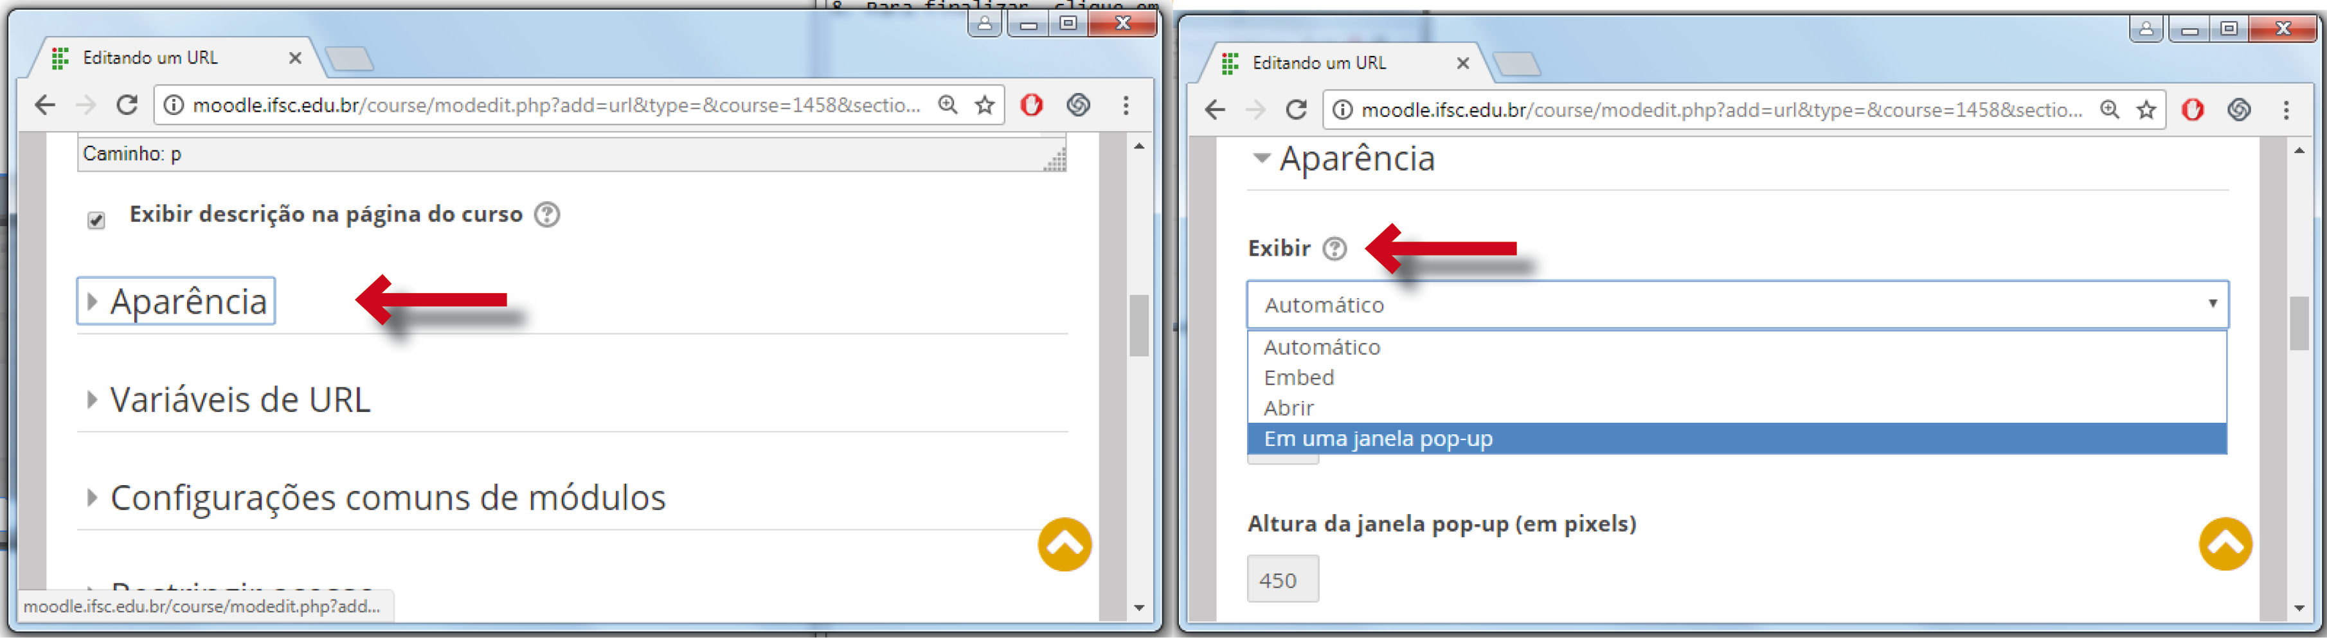The height and width of the screenshot is (638, 2327).
Task: Select 'Em uma janela pop-up' option
Action: point(1378,439)
